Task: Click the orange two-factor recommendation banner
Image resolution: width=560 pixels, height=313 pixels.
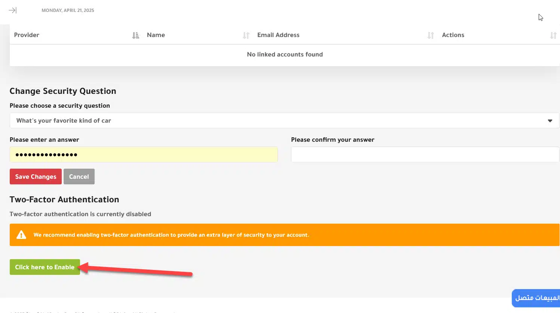Action: [x=284, y=235]
